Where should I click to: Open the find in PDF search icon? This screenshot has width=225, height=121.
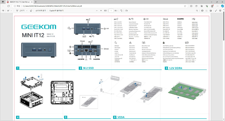click(197, 11)
